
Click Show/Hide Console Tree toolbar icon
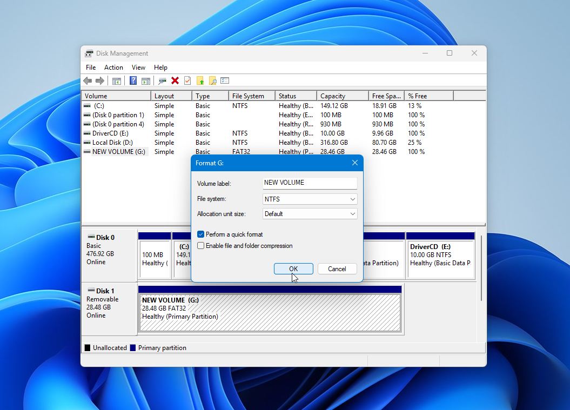click(117, 80)
